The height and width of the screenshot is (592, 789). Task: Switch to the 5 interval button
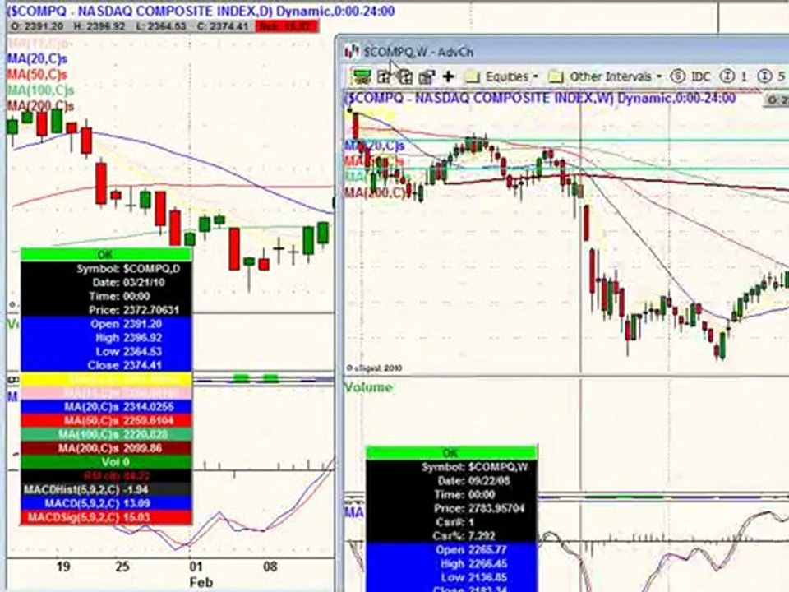[x=771, y=76]
